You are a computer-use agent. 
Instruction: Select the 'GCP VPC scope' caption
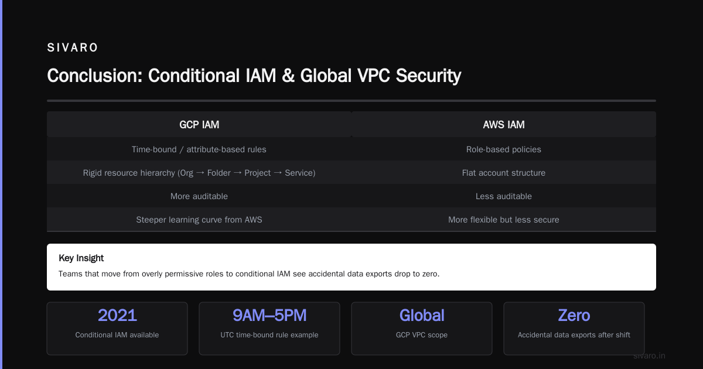point(422,335)
